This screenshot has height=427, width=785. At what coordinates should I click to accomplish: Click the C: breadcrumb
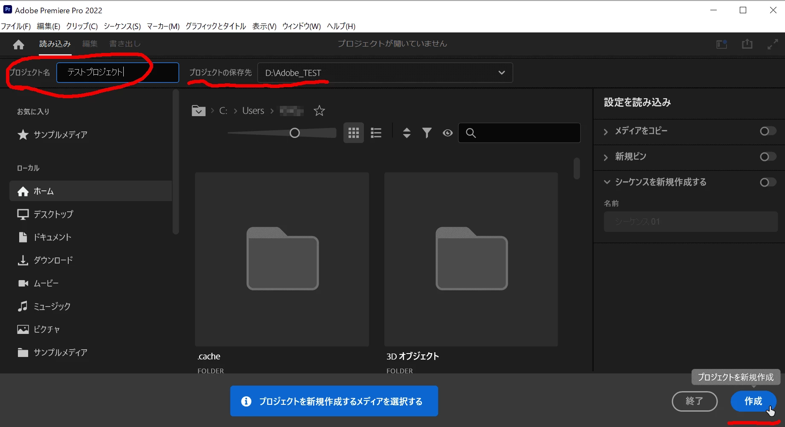point(223,111)
